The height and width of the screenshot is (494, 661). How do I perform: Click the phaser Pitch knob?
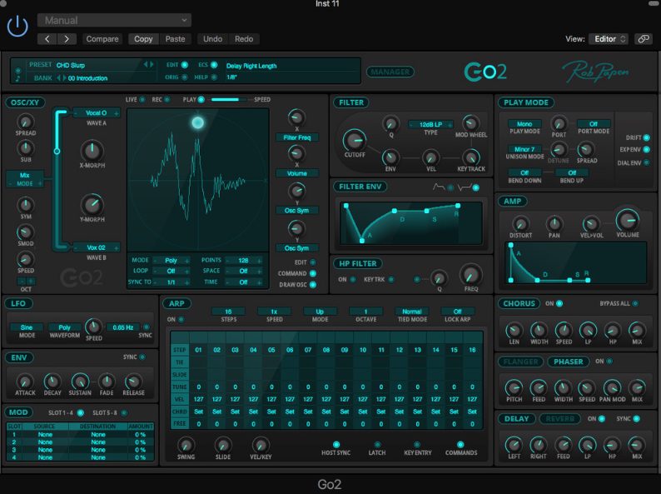[514, 387]
